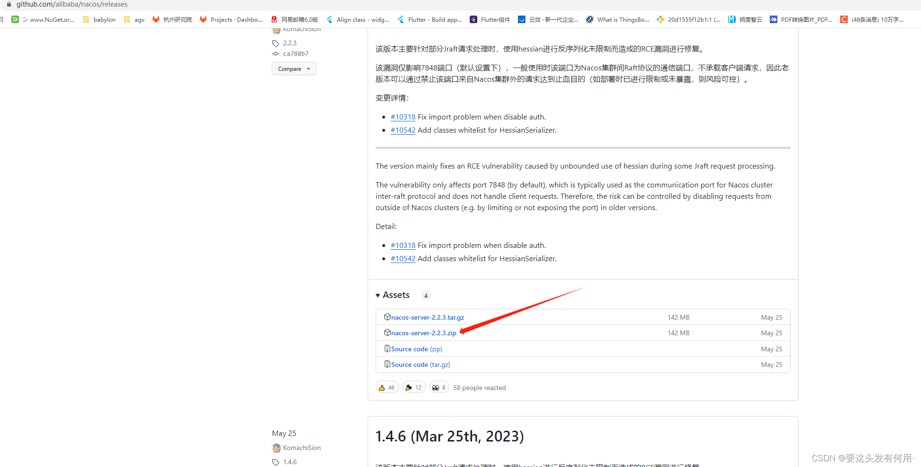The width and height of the screenshot is (921, 467).
Task: Open the What is ThingsBo... bookmark
Action: tap(618, 19)
